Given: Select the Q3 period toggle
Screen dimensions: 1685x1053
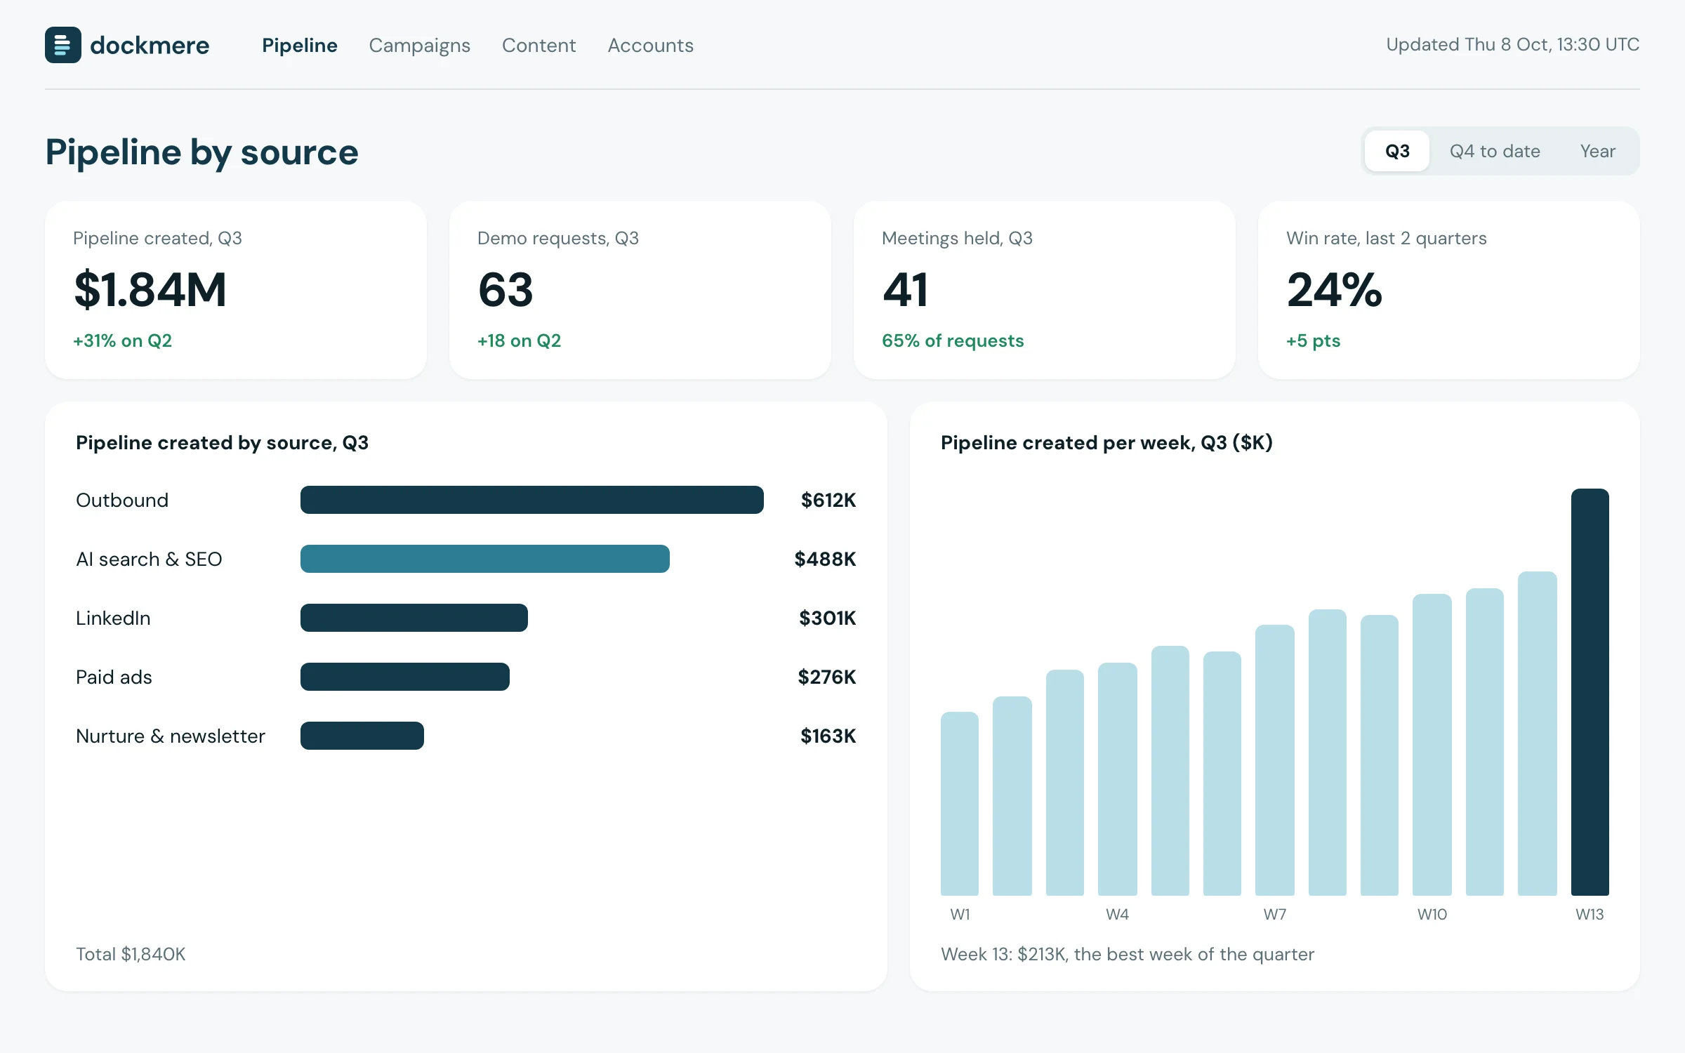Looking at the screenshot, I should point(1397,151).
